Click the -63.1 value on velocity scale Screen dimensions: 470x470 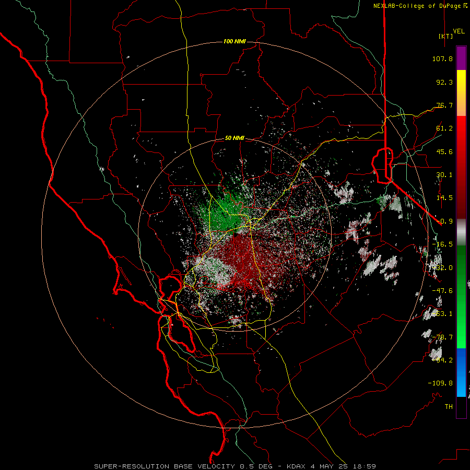[x=442, y=314]
